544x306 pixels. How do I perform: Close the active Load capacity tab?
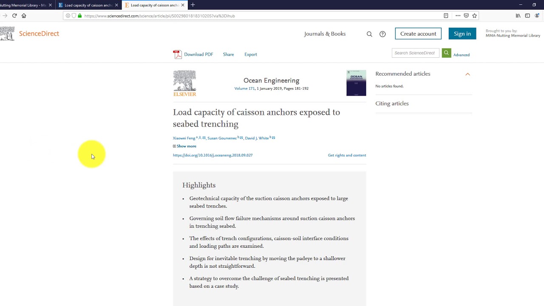point(183,5)
